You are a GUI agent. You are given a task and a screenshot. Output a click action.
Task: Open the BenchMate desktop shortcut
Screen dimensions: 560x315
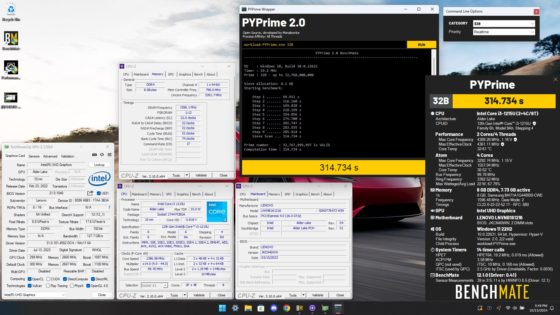(x=11, y=41)
